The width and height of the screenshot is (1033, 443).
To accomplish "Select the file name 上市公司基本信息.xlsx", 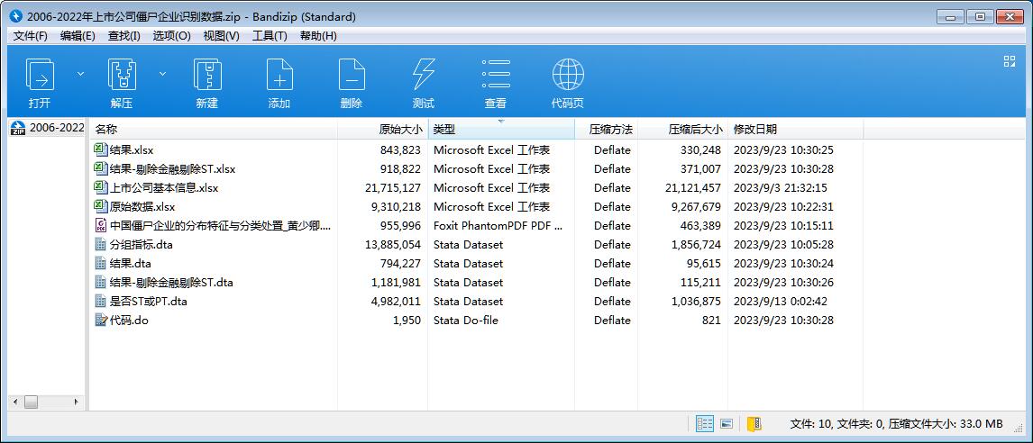I will tap(164, 188).
